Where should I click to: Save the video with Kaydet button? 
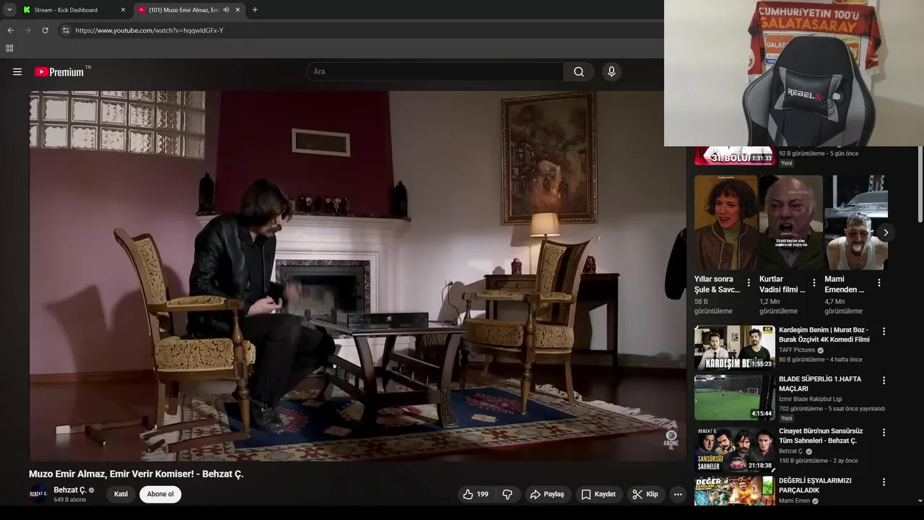(598, 494)
